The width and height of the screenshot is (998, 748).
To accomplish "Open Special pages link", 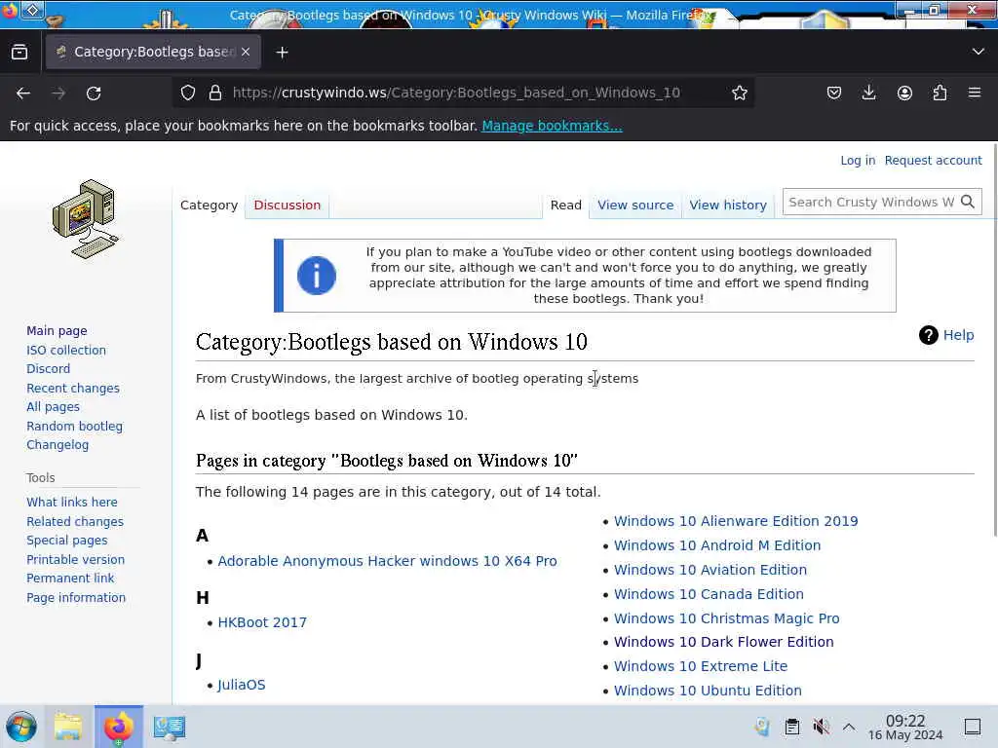I will pos(67,540).
